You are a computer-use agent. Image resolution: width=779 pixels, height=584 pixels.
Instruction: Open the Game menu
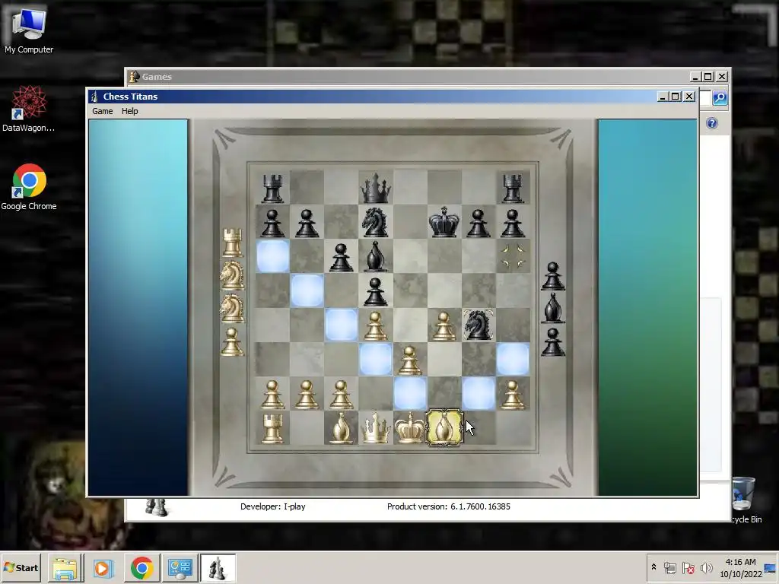coord(103,111)
